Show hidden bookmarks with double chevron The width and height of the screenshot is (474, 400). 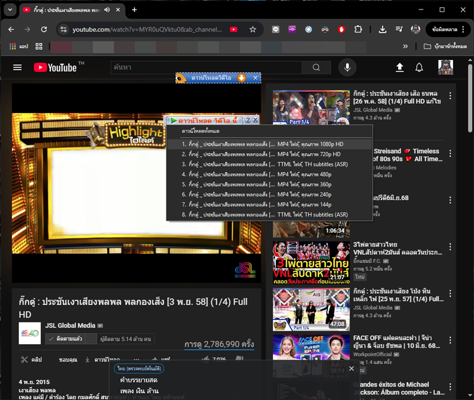(405, 46)
